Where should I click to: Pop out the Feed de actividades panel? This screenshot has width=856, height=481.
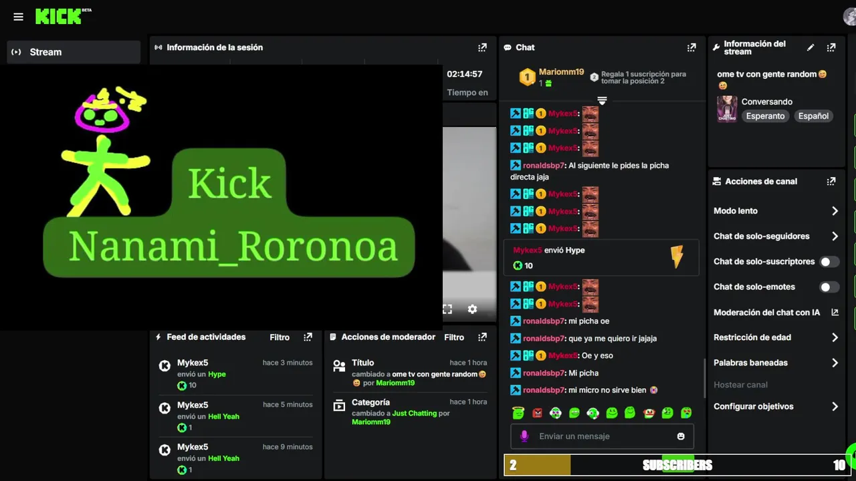(x=308, y=337)
